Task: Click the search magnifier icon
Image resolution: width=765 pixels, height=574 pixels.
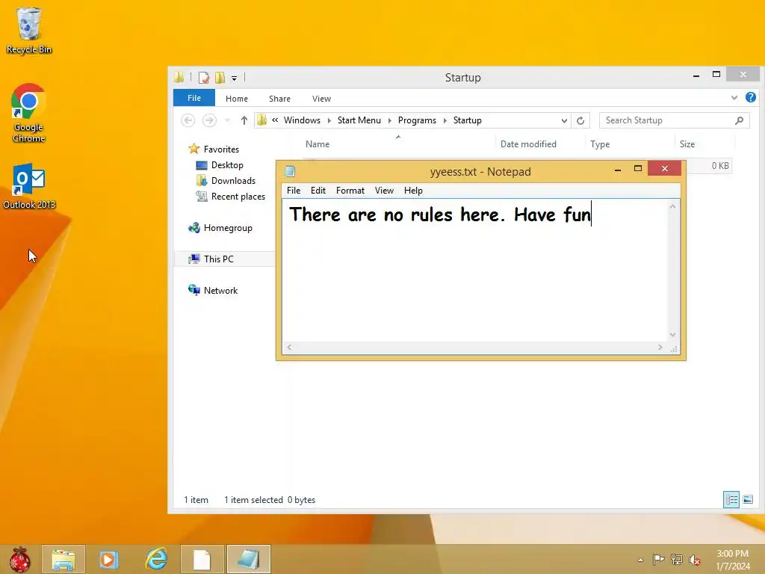Action: (739, 120)
